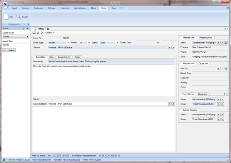The width and height of the screenshot is (231, 163).
Task: Open the Asset ribbon tab
Action: [x=14, y=8]
